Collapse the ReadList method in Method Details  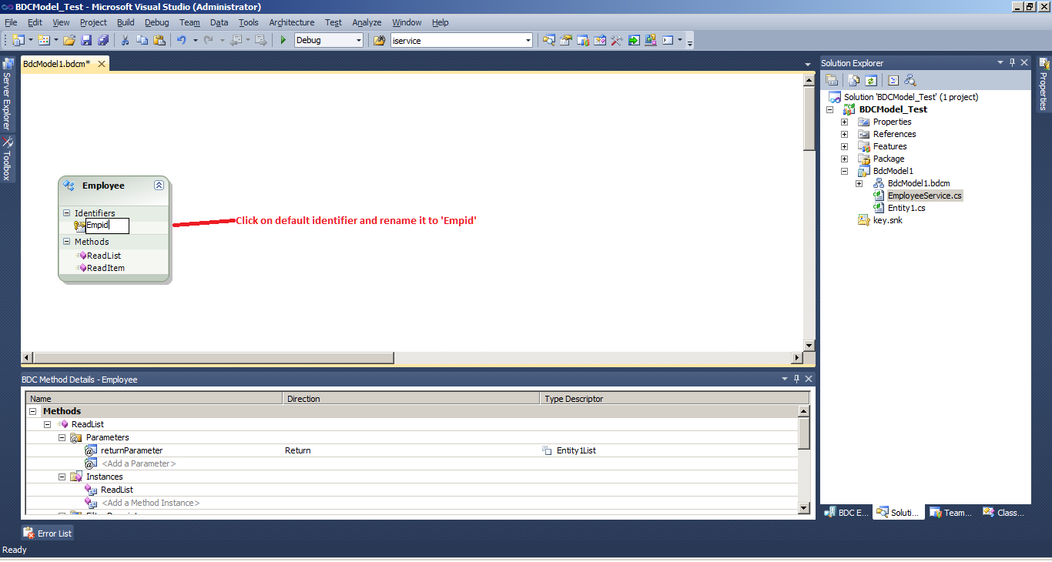[x=47, y=424]
